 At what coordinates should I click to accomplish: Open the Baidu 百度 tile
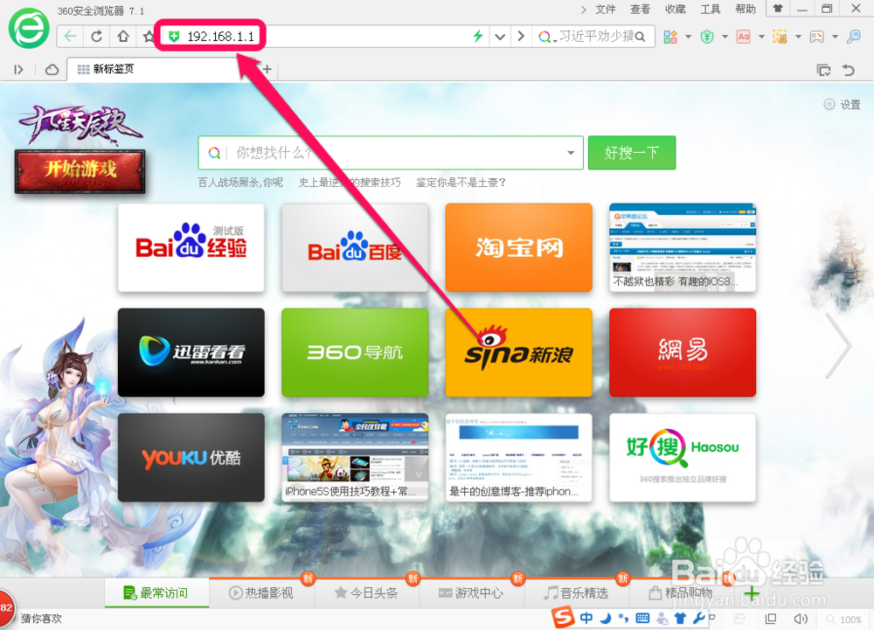click(x=355, y=247)
